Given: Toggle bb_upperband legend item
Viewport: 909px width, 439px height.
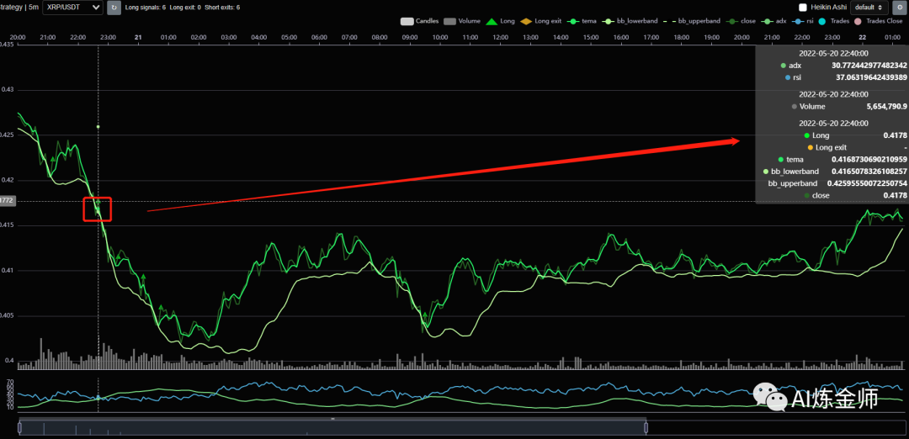Looking at the screenshot, I should coord(691,21).
